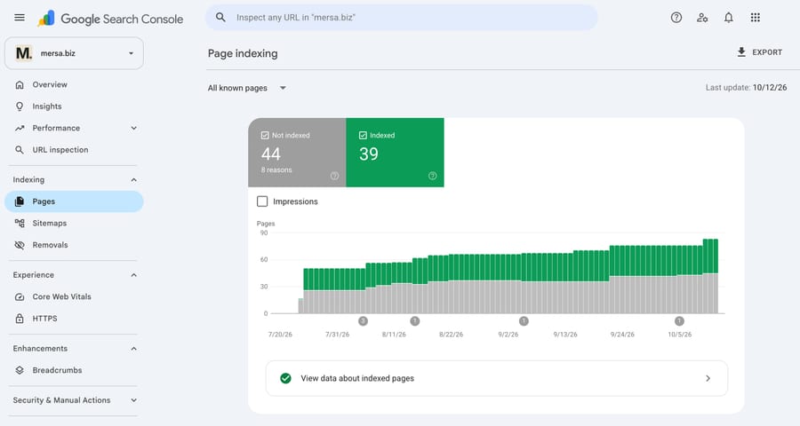Toggle the Not indexed checkbox
The image size is (800, 426).
click(265, 136)
